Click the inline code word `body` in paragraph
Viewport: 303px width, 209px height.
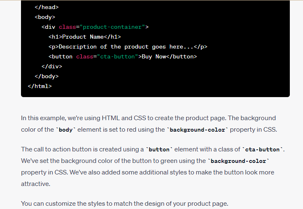66,130
